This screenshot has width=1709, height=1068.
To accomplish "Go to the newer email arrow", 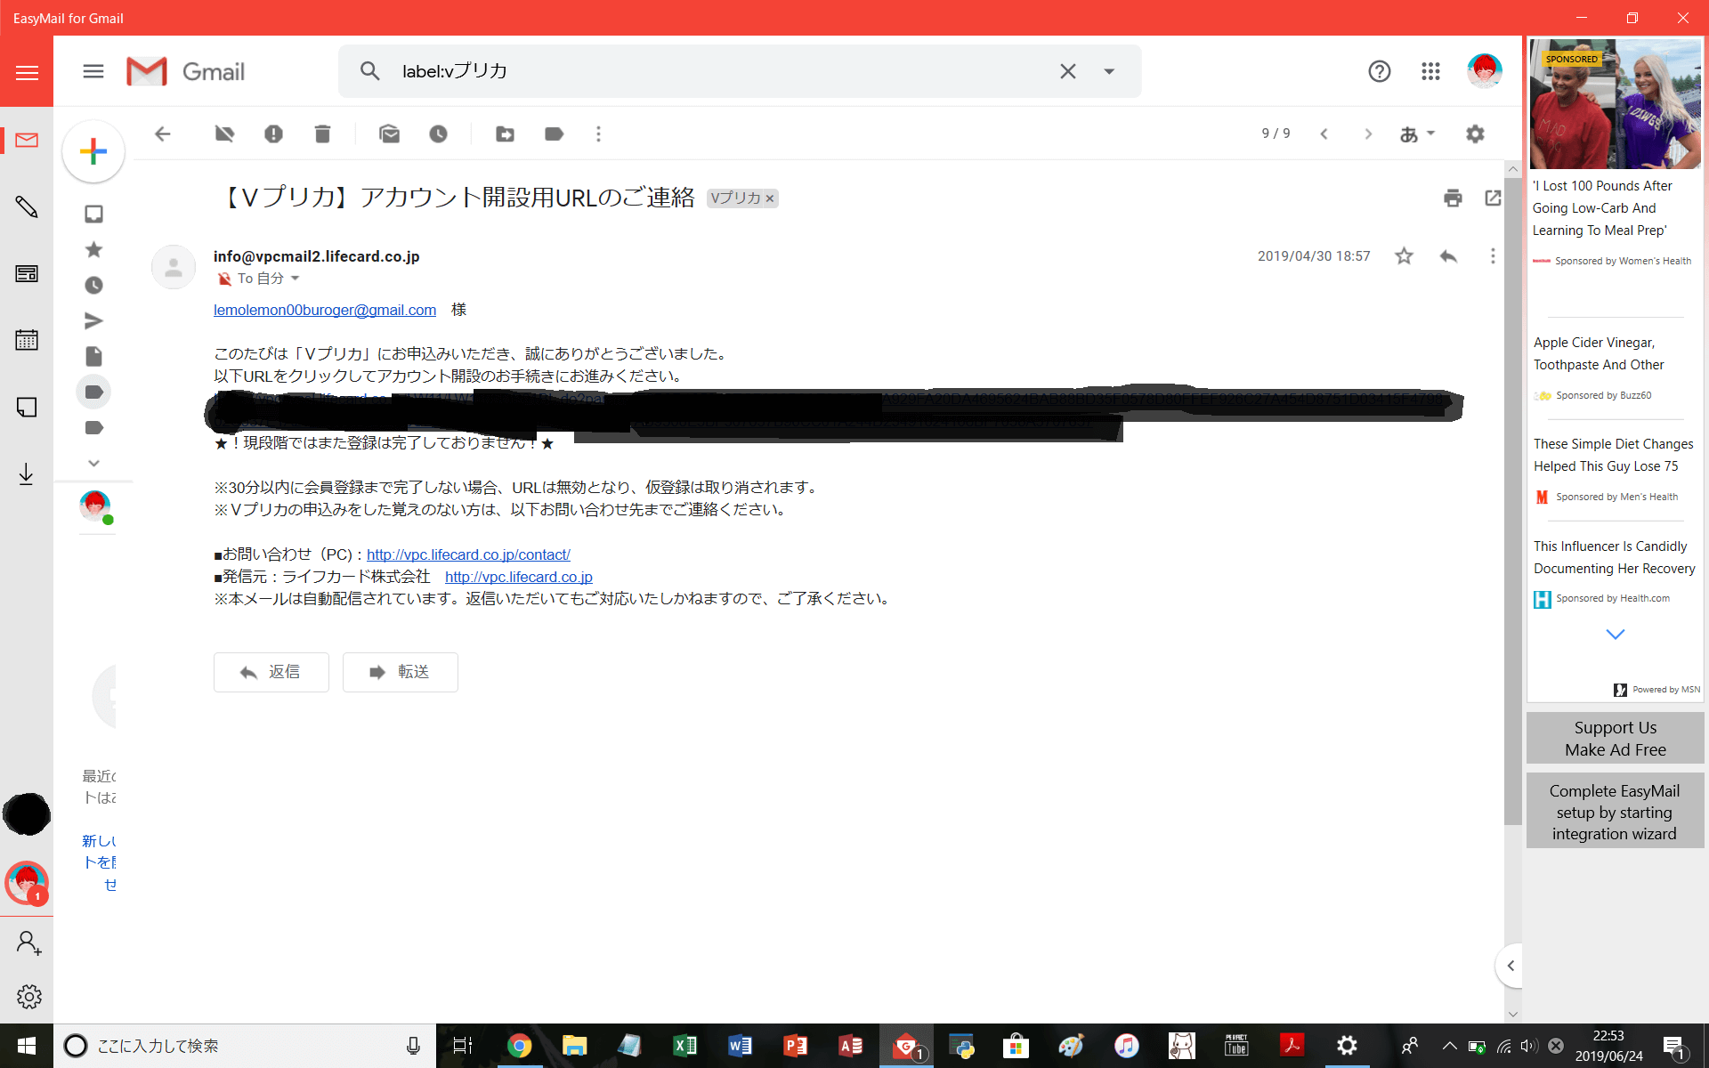I will 1324,133.
